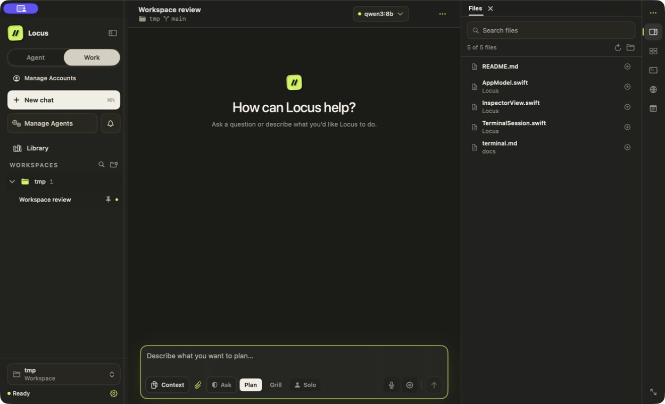Switch to the Agent mode tab
Screen dimensions: 665x404
36,57
